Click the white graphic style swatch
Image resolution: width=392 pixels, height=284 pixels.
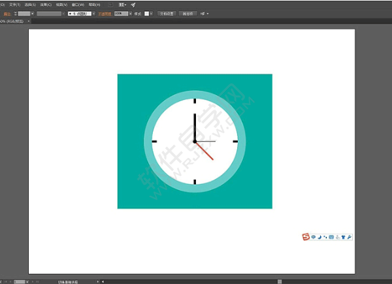pyautogui.click(x=147, y=14)
